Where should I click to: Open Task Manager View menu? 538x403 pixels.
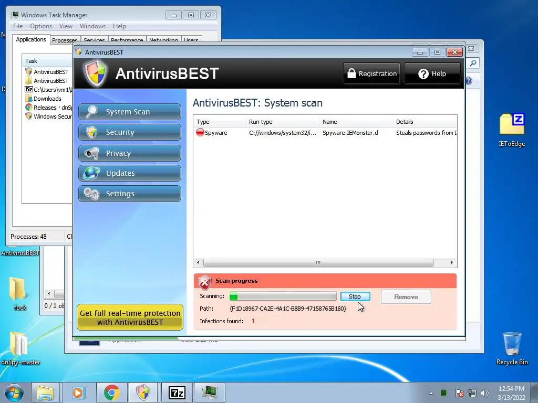pyautogui.click(x=66, y=26)
